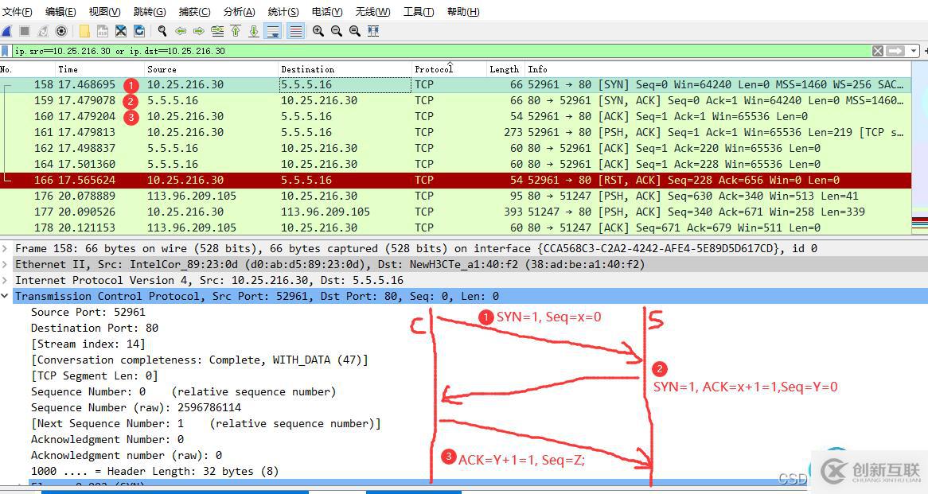
Task: Collapse the Transmission Control Protocol section
Action: coord(6,297)
